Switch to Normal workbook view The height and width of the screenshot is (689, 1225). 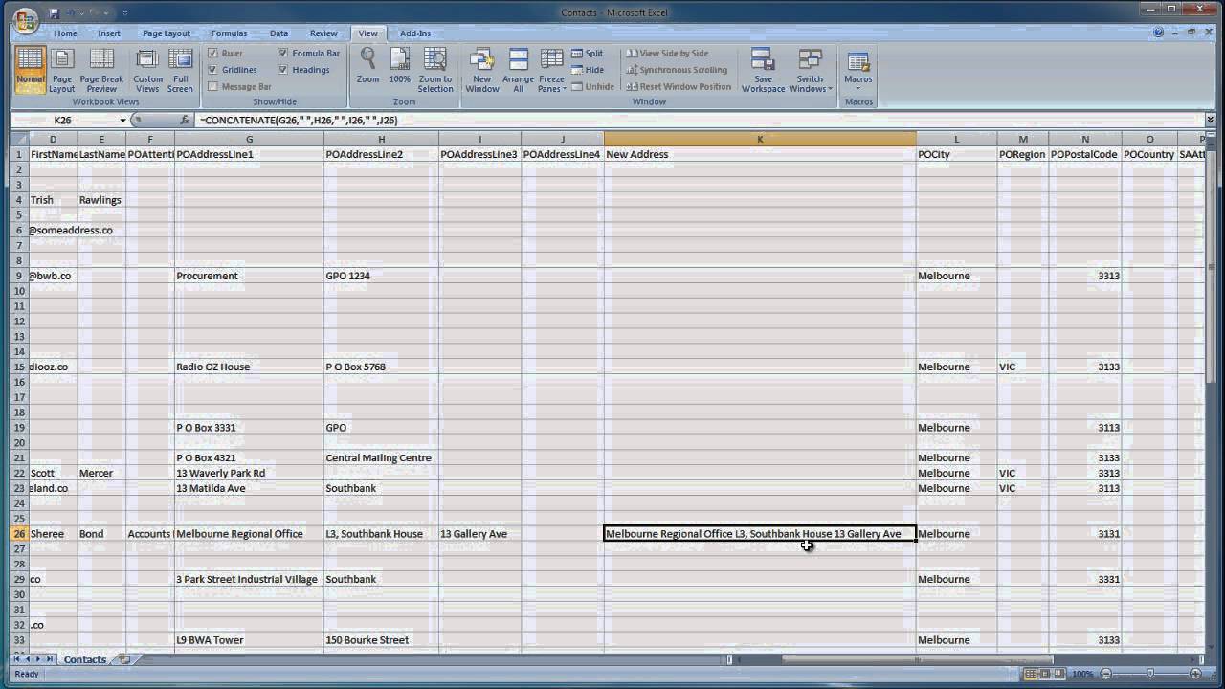tap(30, 70)
